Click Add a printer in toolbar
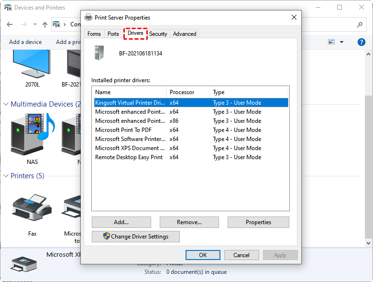 click(68, 42)
